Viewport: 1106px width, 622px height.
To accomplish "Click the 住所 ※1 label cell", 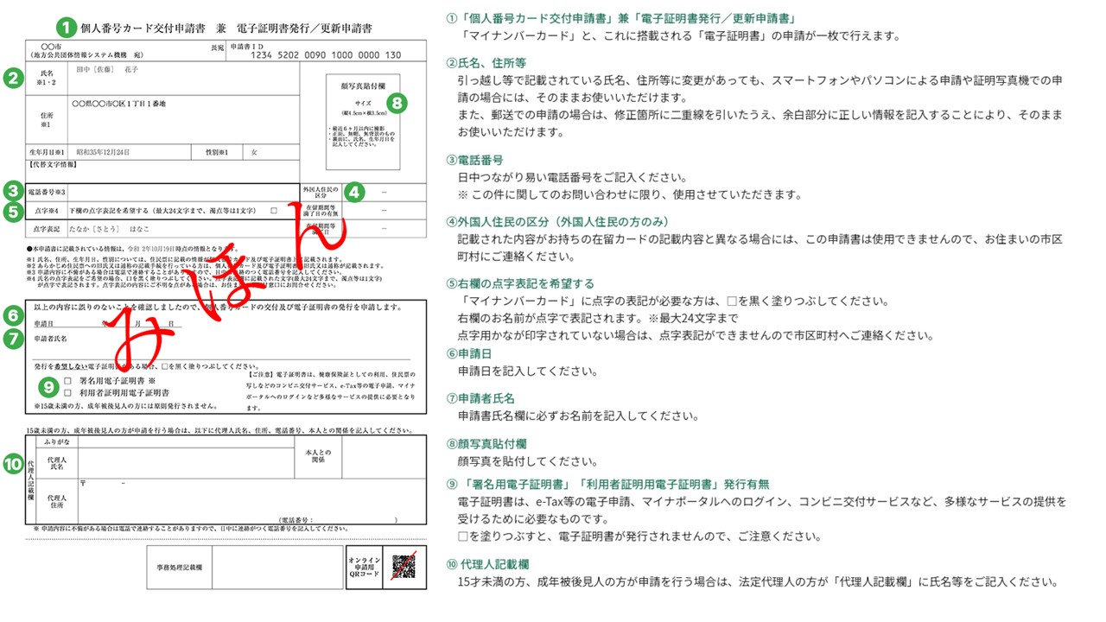I will click(x=47, y=119).
